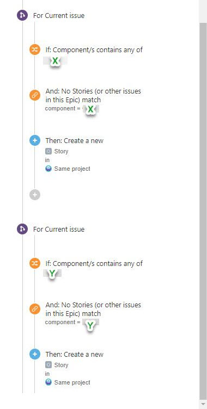Click the purple branch icon of first Current issue block
This screenshot has height=409, width=207.
pyautogui.click(x=22, y=15)
